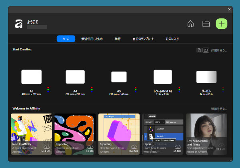240x168 pixels.
Task: Click the Affinity logo icon
Action: click(18, 24)
